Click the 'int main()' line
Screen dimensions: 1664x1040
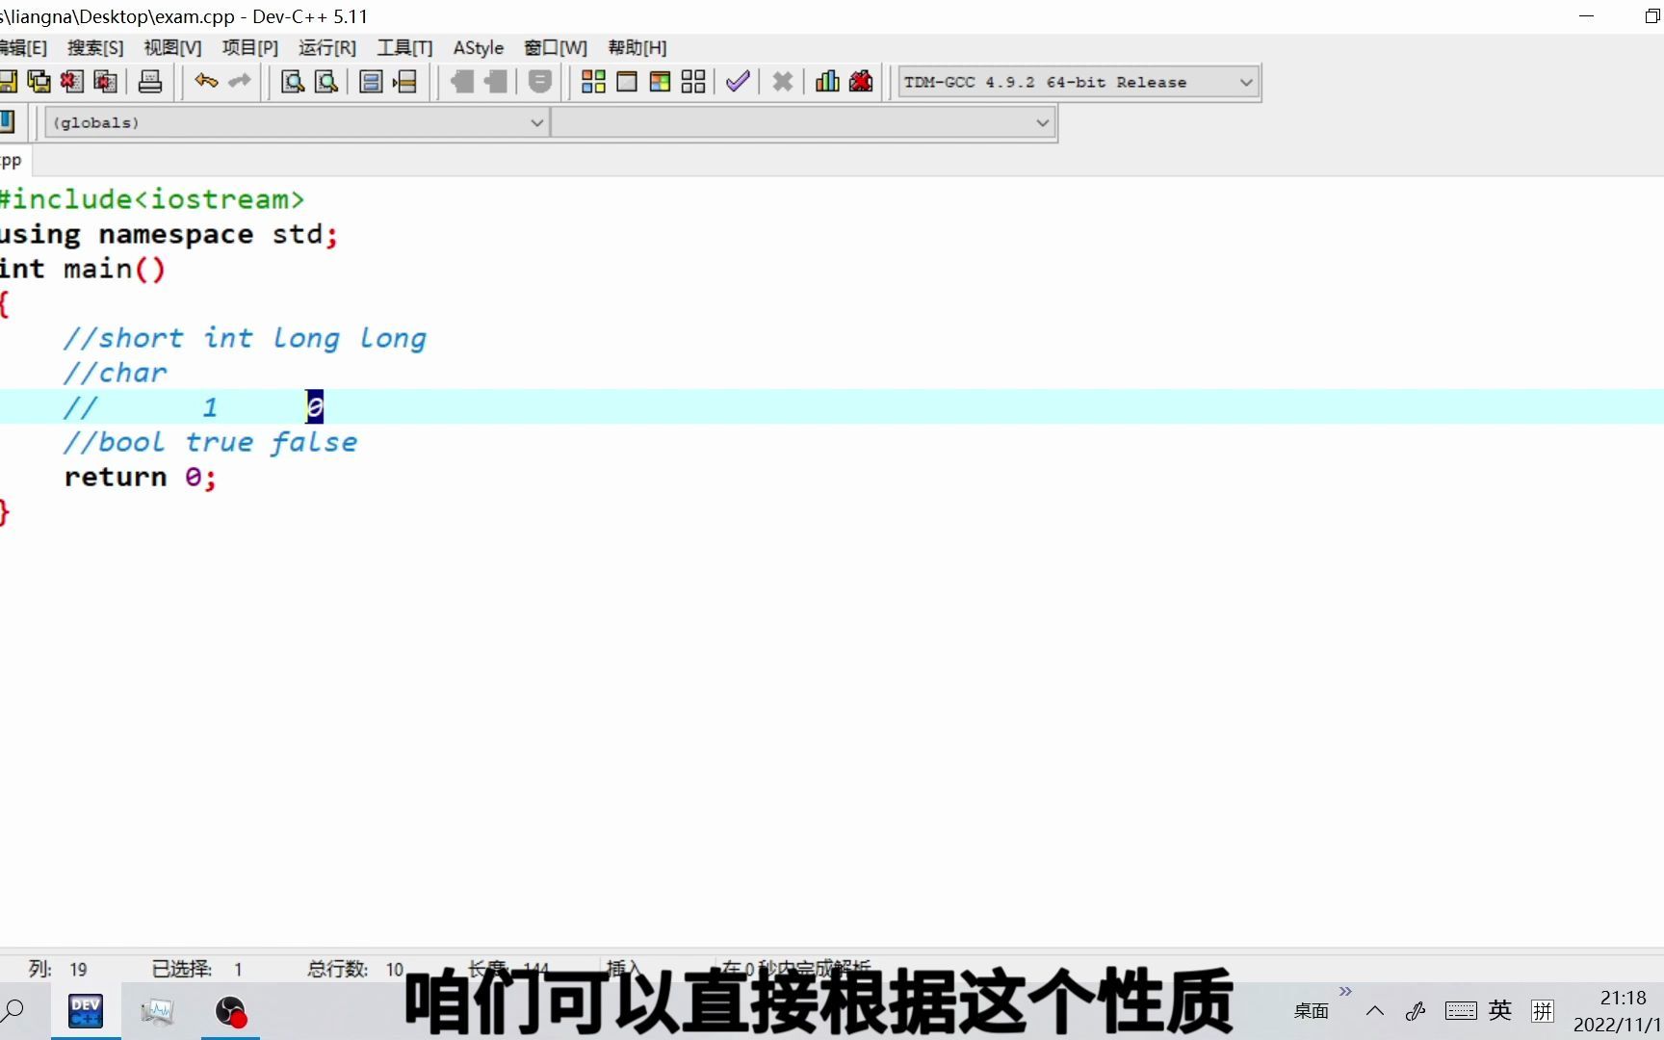pyautogui.click(x=83, y=269)
